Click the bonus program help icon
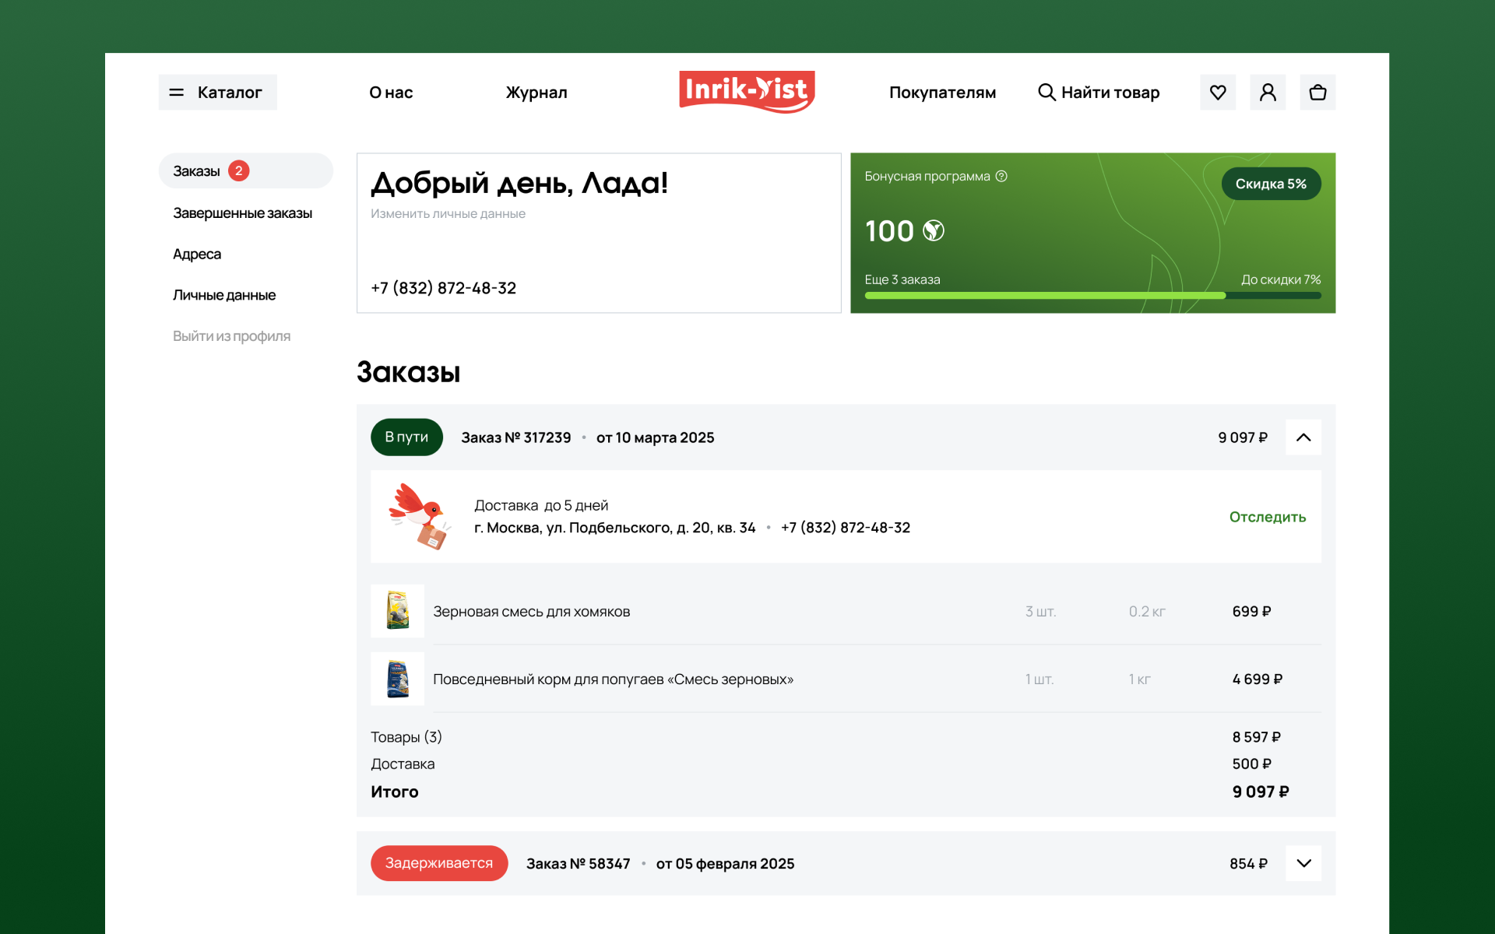The width and height of the screenshot is (1495, 934). click(x=1001, y=177)
